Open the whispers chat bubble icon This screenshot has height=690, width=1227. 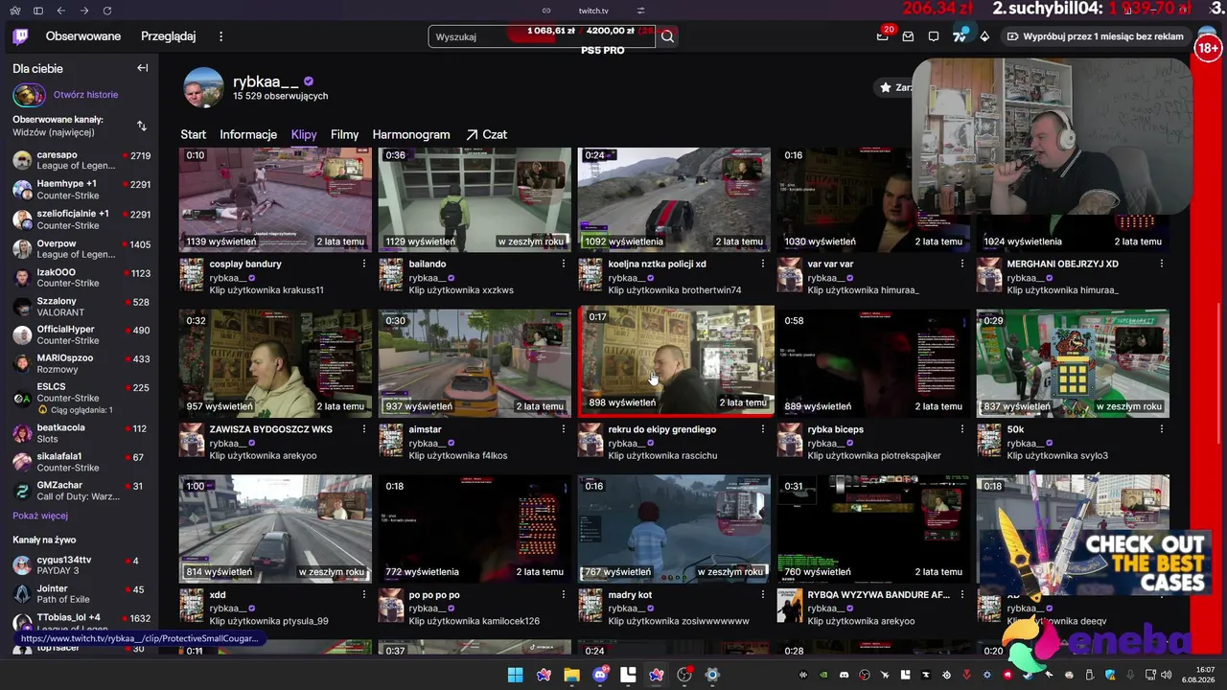click(934, 36)
